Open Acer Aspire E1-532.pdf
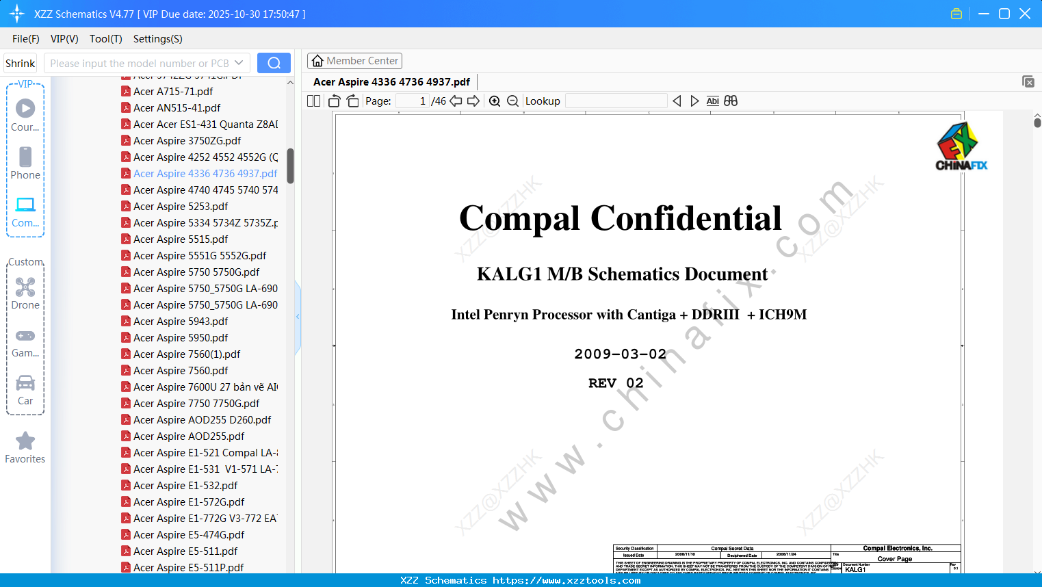 click(x=185, y=485)
